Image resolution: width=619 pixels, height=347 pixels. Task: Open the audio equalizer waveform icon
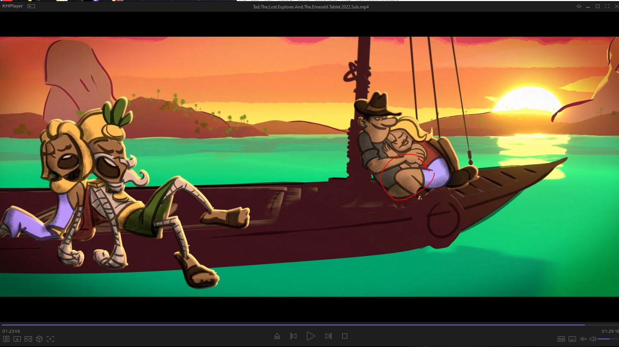[583, 339]
